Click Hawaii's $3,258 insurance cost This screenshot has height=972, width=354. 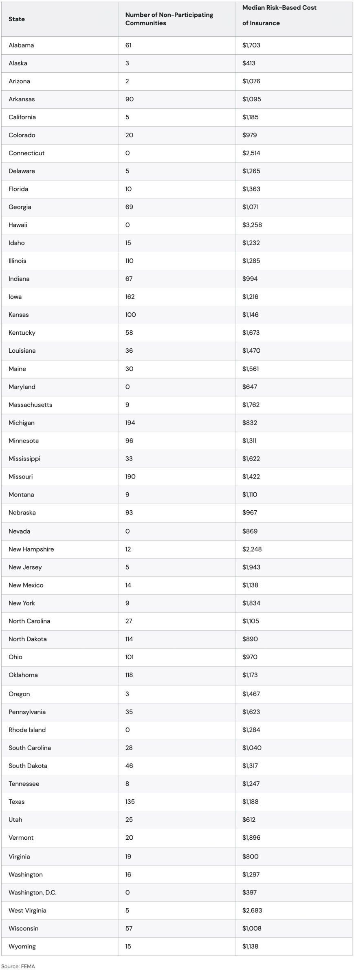click(251, 225)
